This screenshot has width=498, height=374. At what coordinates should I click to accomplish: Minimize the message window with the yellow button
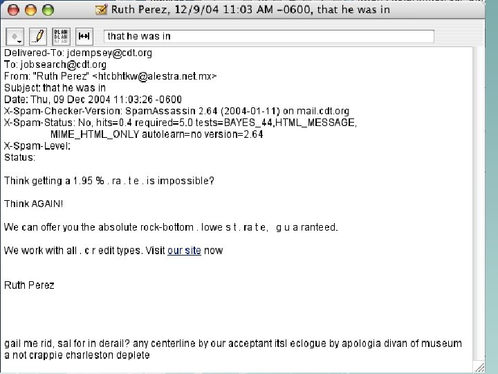coord(32,10)
